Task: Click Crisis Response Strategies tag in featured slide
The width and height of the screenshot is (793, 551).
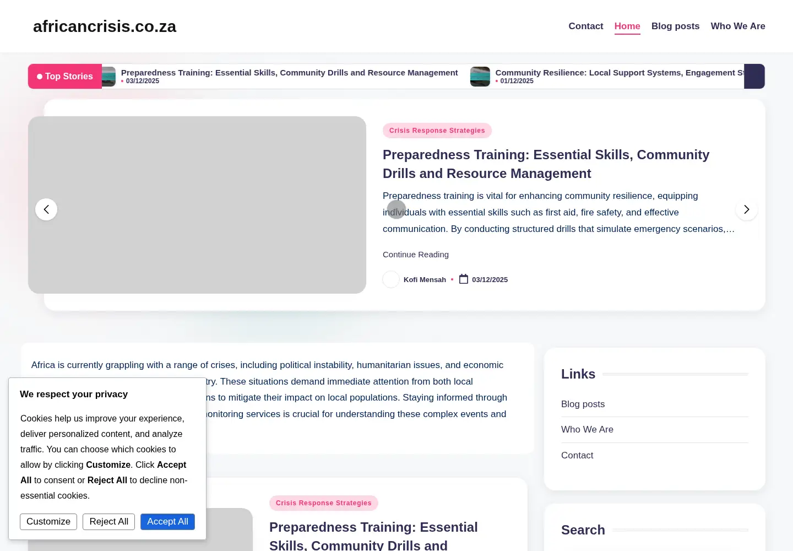Action: point(437,131)
